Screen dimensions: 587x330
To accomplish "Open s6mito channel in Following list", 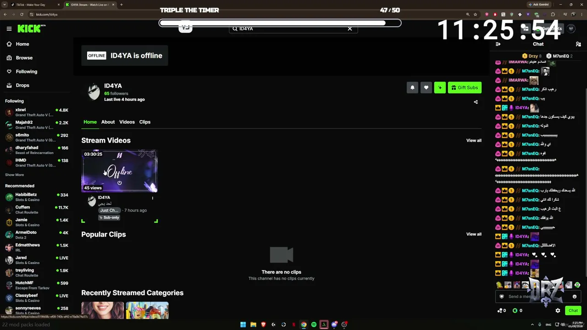I will tap(37, 137).
